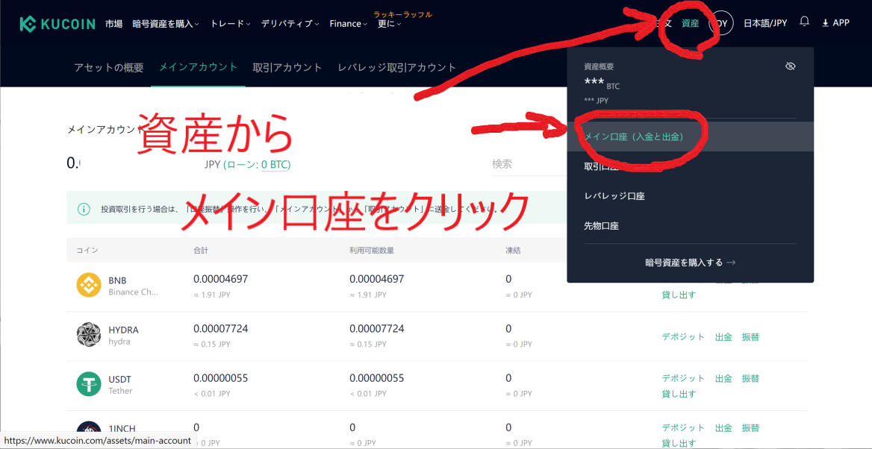Viewport: 872px width, 449px height.
Task: Open the 日本語/JPY language and currency selector
Action: [x=765, y=23]
